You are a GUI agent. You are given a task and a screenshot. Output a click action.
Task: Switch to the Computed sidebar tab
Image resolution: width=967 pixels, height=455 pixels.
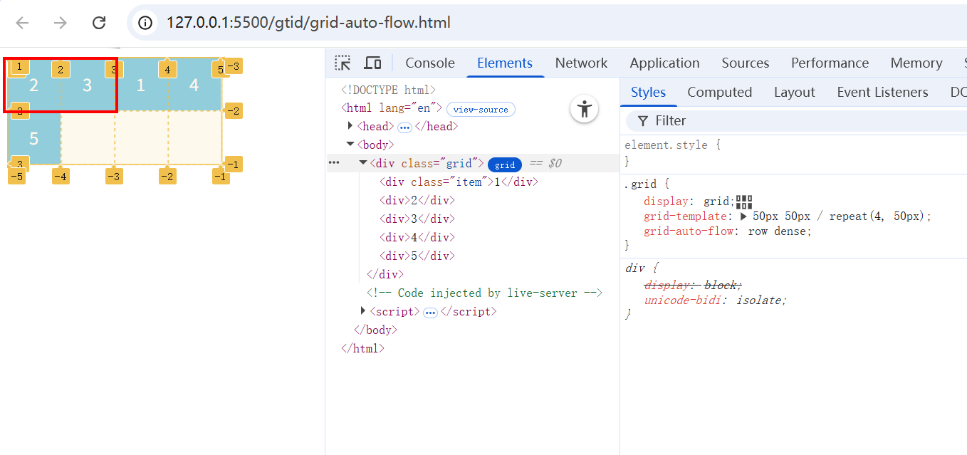pos(720,92)
